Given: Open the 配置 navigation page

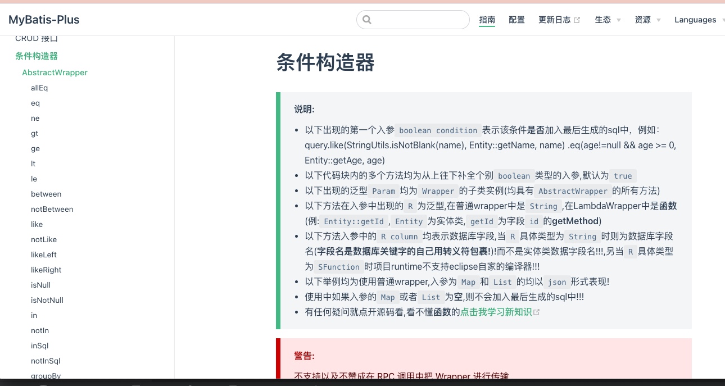Looking at the screenshot, I should point(516,20).
